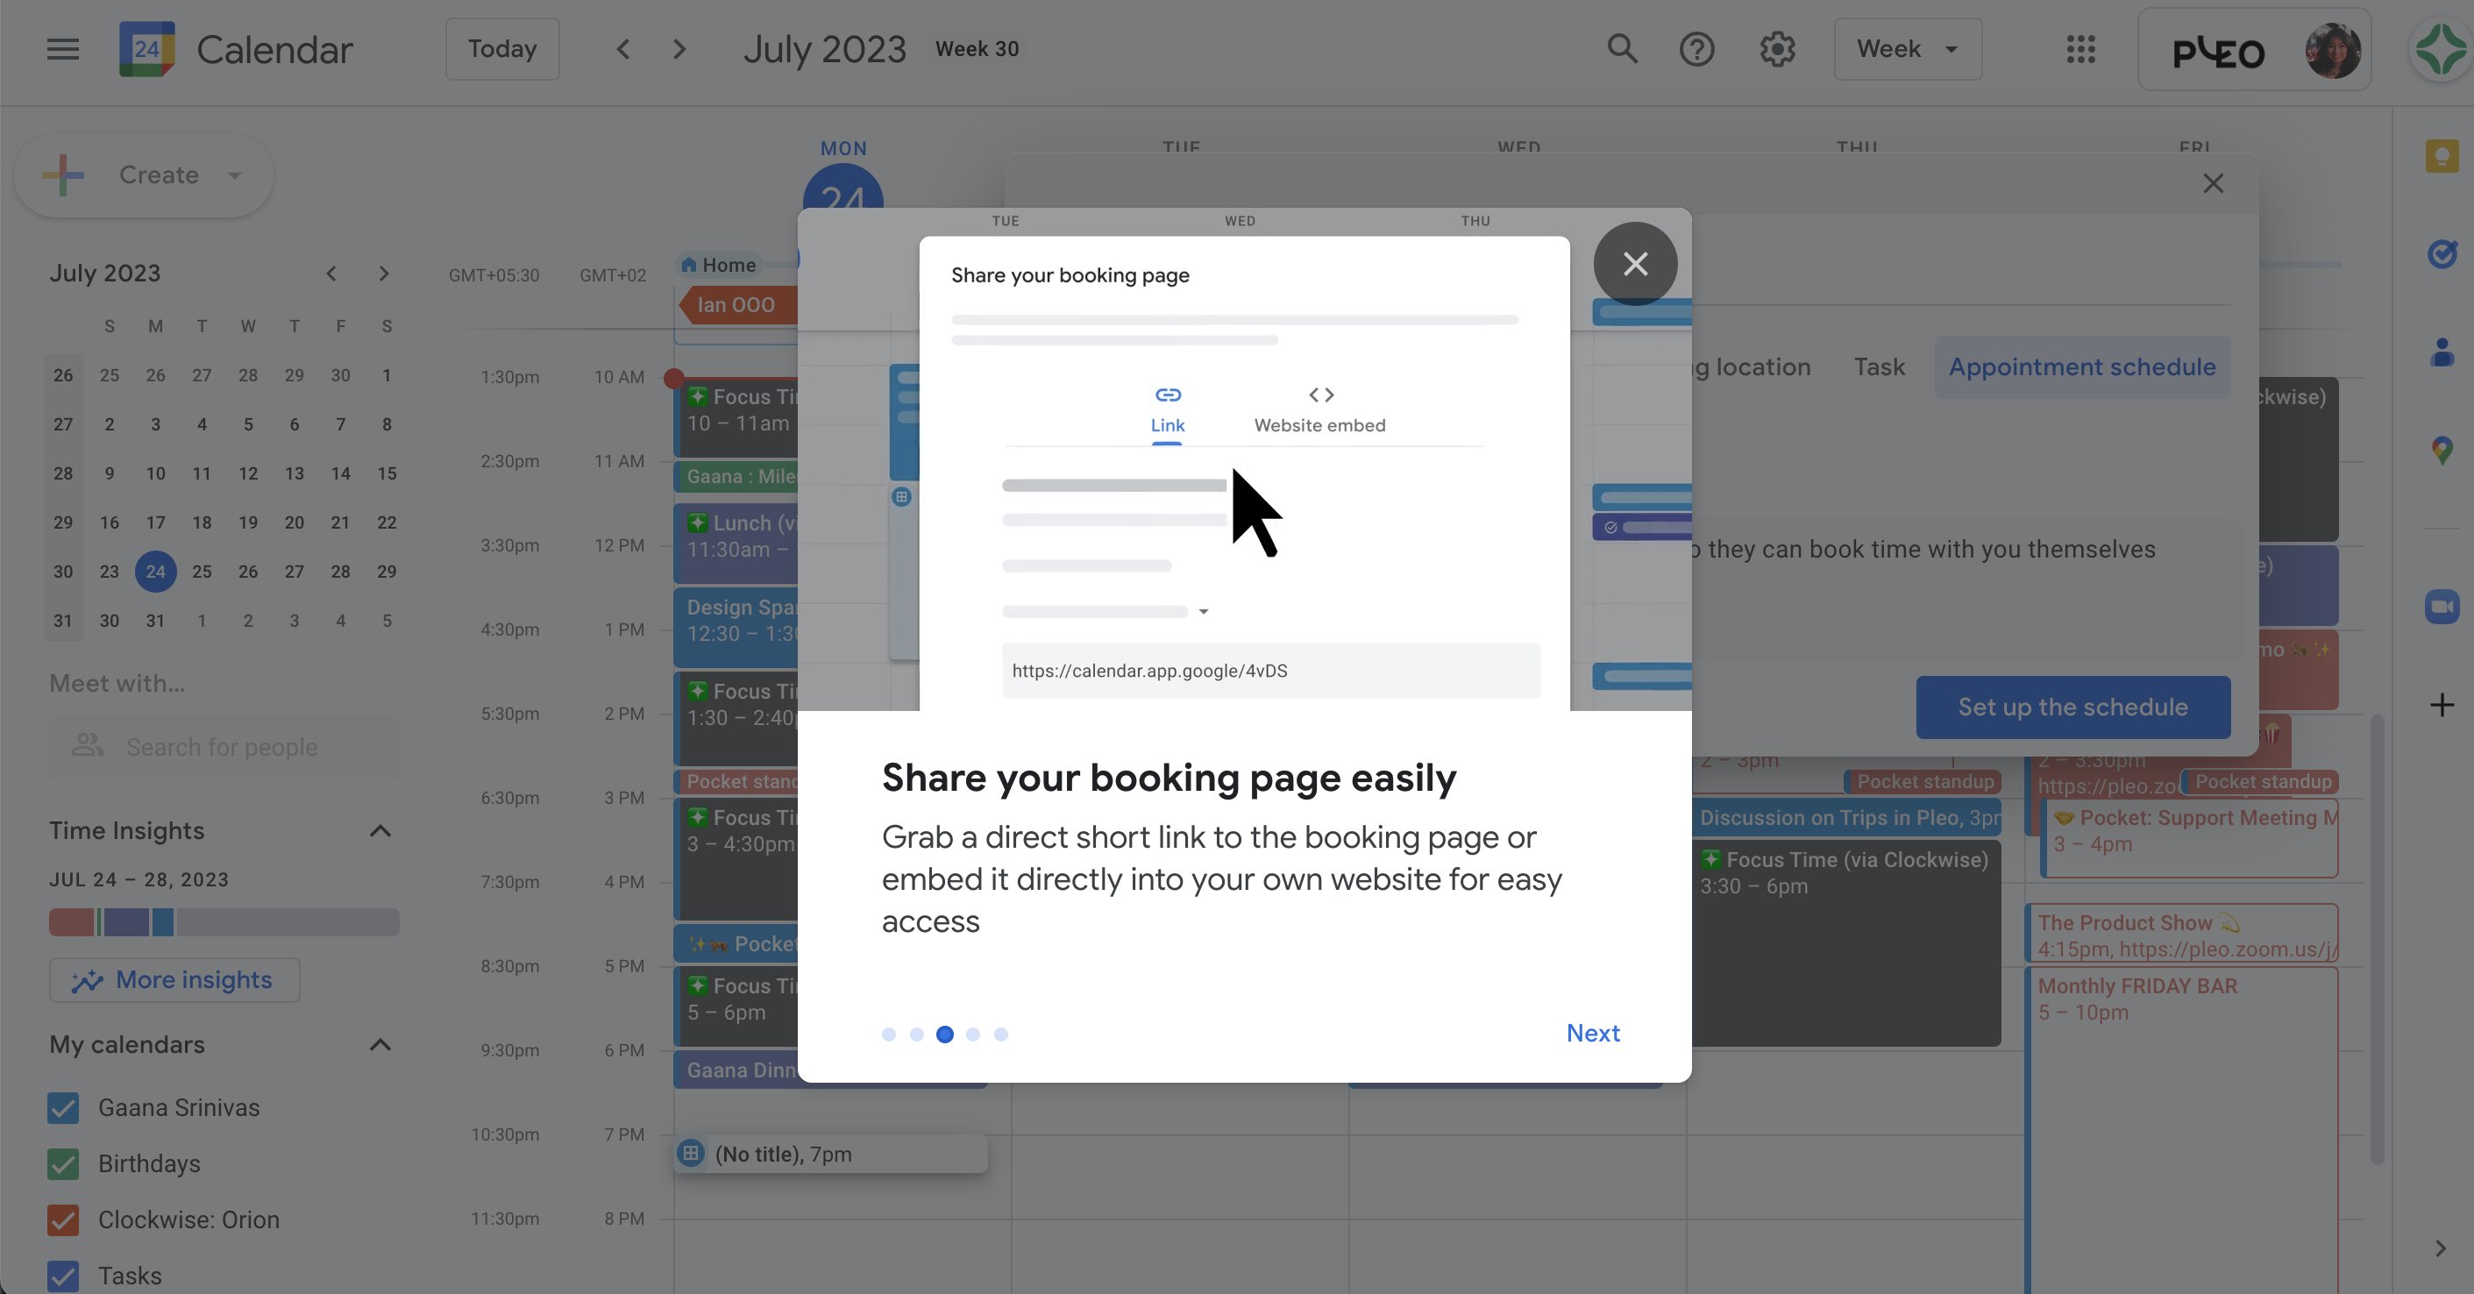The height and width of the screenshot is (1294, 2474).
Task: Toggle the Gaana Srinivas calendar checkbox
Action: [x=63, y=1107]
